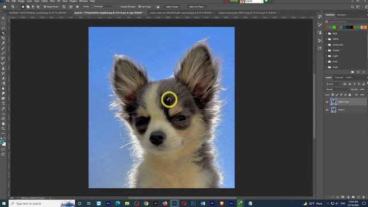Viewport: 368px width, 207px height.
Task: Open the selection Mode dropdown
Action: tap(103, 6)
